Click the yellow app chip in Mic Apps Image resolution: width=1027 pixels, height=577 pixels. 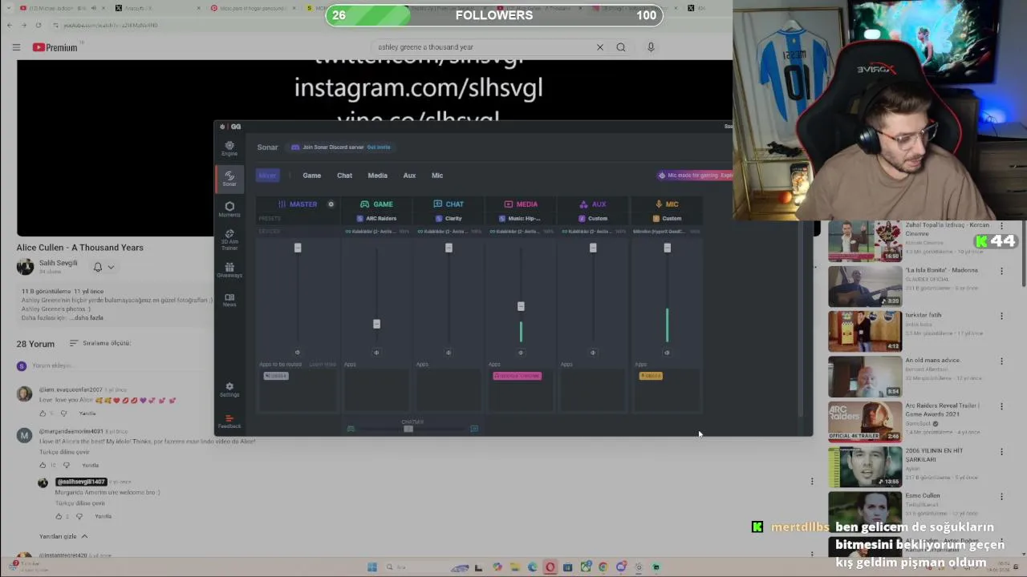pyautogui.click(x=651, y=376)
